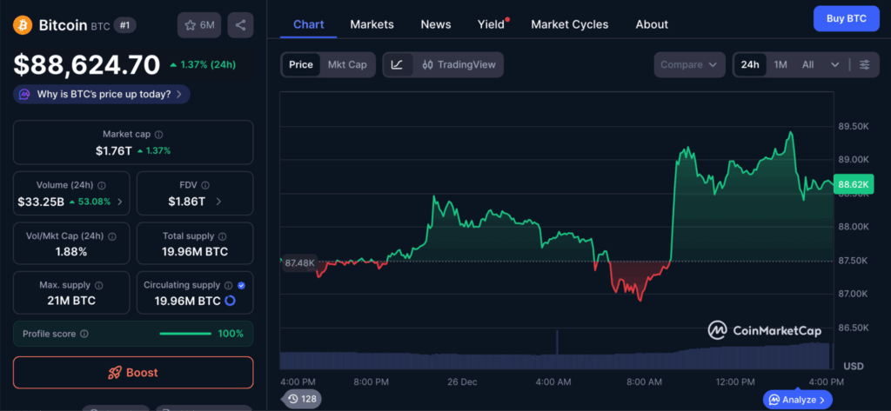This screenshot has width=891, height=411.
Task: Click the share icon next to watchlist
Action: click(240, 25)
